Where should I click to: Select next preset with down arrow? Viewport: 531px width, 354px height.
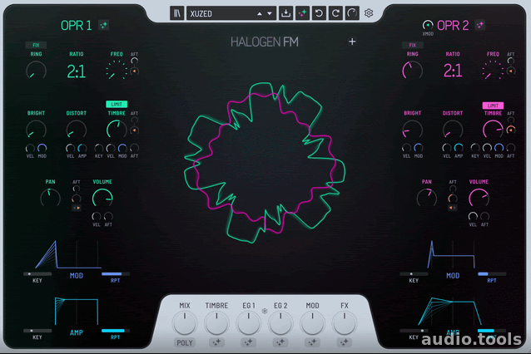click(270, 14)
